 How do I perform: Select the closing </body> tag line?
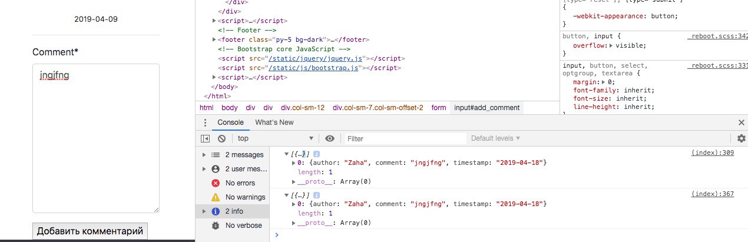[x=224, y=87]
